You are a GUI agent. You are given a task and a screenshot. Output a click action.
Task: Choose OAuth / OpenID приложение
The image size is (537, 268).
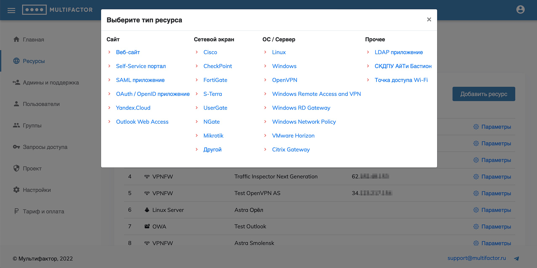tap(153, 94)
